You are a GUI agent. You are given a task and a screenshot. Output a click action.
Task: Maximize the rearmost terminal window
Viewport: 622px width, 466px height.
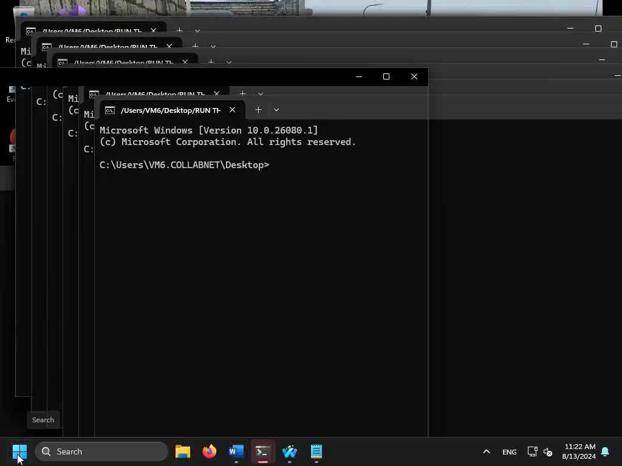coord(598,29)
